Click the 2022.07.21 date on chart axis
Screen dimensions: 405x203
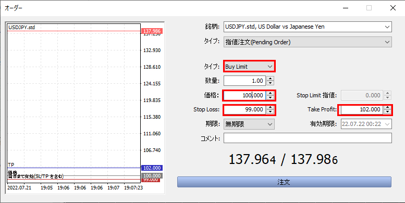pos(19,187)
